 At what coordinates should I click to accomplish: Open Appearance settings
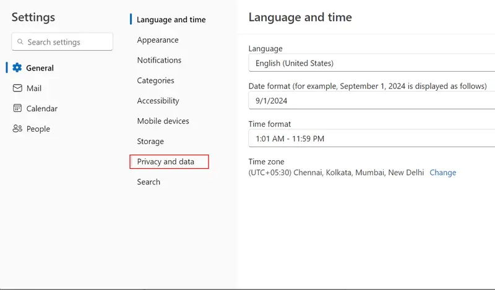[x=158, y=40]
